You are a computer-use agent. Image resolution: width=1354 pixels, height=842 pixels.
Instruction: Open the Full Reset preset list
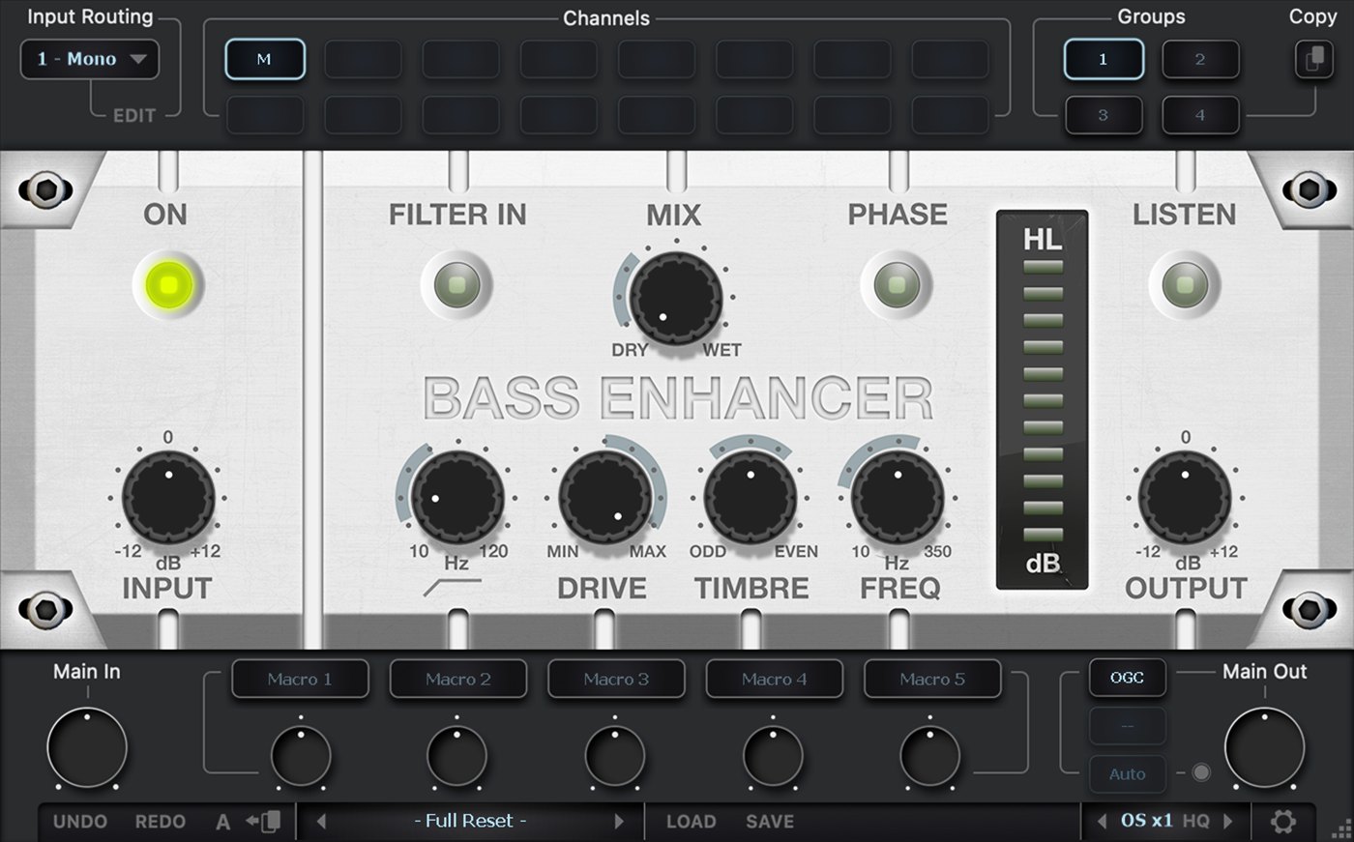coord(470,822)
